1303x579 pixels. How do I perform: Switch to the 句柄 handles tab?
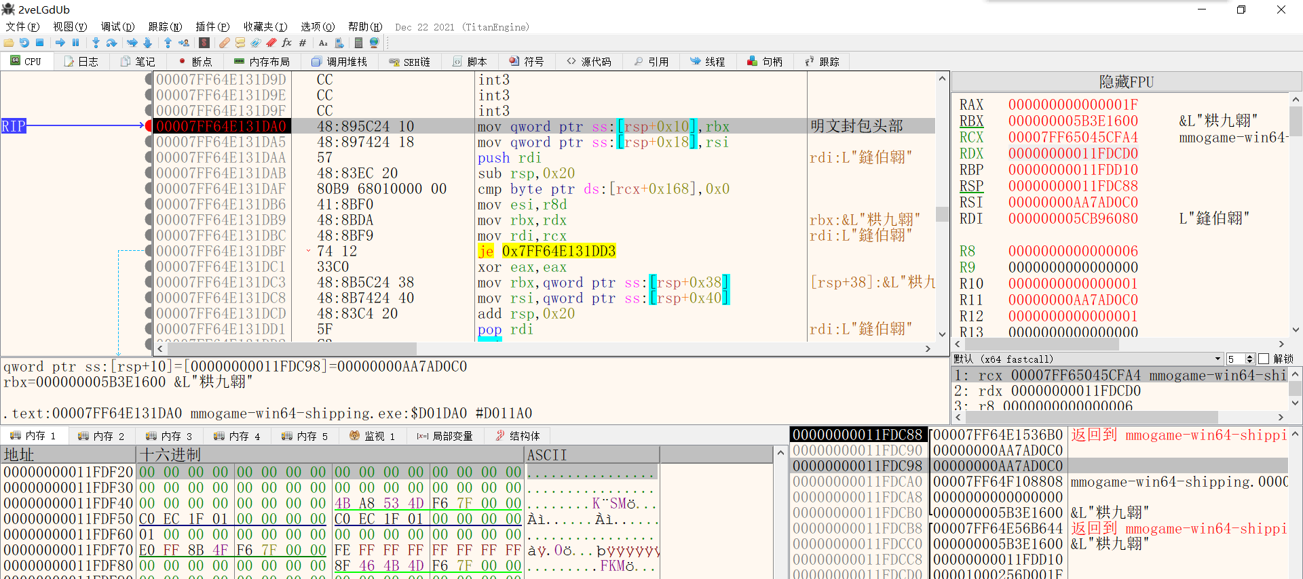click(x=765, y=61)
